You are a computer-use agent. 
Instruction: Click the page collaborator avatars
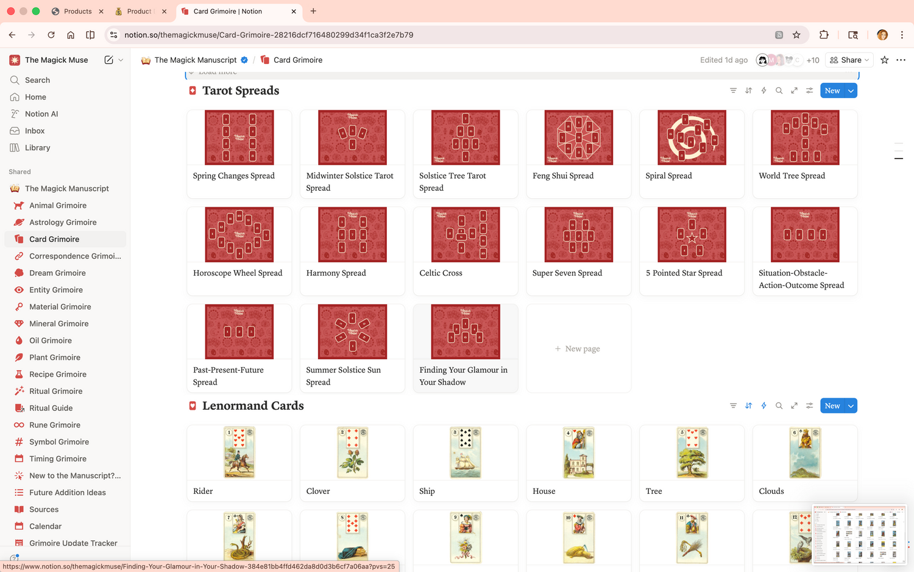[779, 60]
